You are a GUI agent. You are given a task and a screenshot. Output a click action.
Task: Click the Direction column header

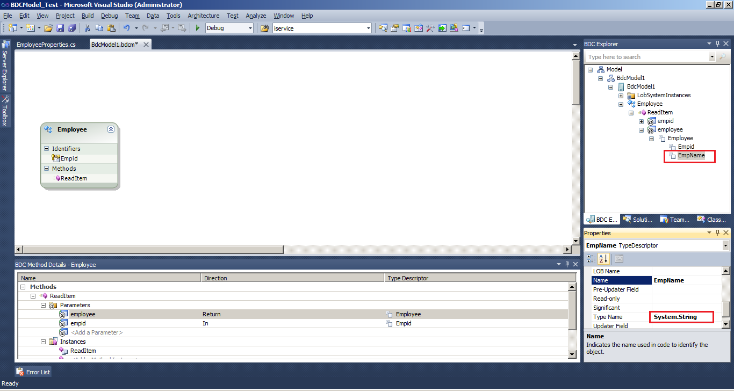(293, 278)
